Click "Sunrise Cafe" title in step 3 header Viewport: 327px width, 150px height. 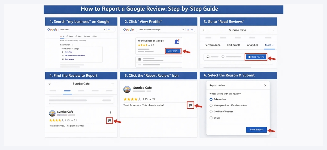pos(237,30)
